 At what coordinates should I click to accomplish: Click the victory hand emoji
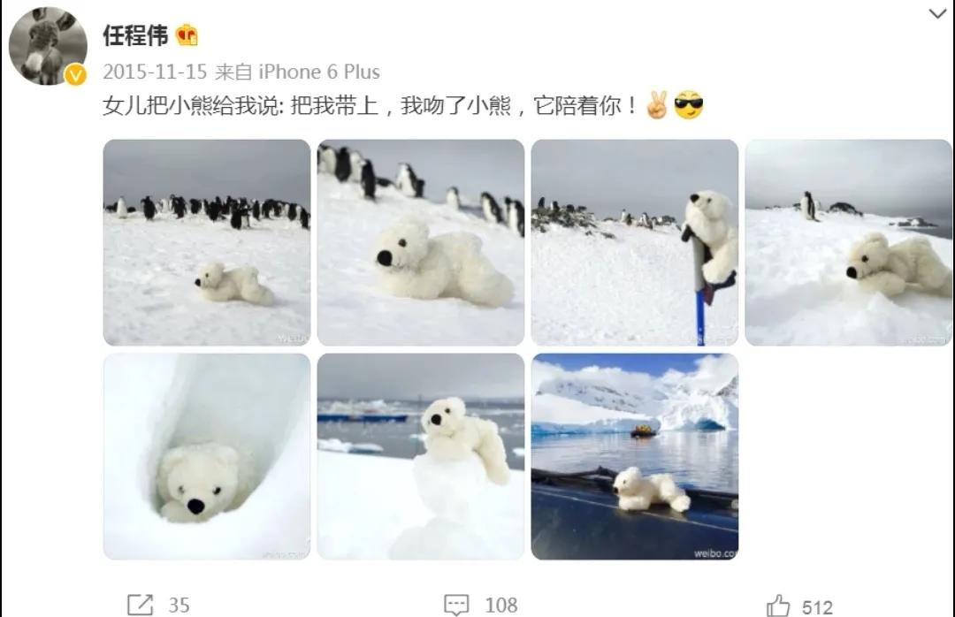pyautogui.click(x=656, y=105)
